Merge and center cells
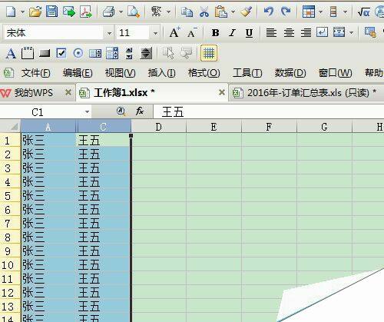Viewport: 384px width, 322px height. (x=339, y=32)
